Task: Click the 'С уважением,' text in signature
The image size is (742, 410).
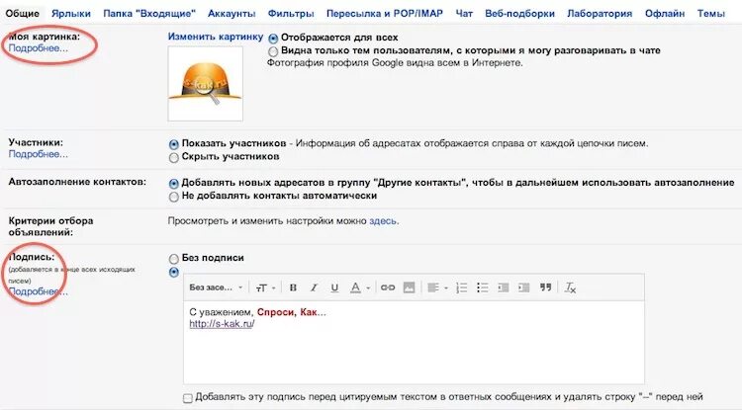Action: pyautogui.click(x=221, y=312)
